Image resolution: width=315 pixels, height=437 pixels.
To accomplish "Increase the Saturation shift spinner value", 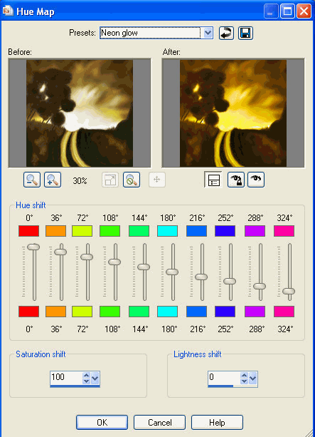I will [x=87, y=375].
